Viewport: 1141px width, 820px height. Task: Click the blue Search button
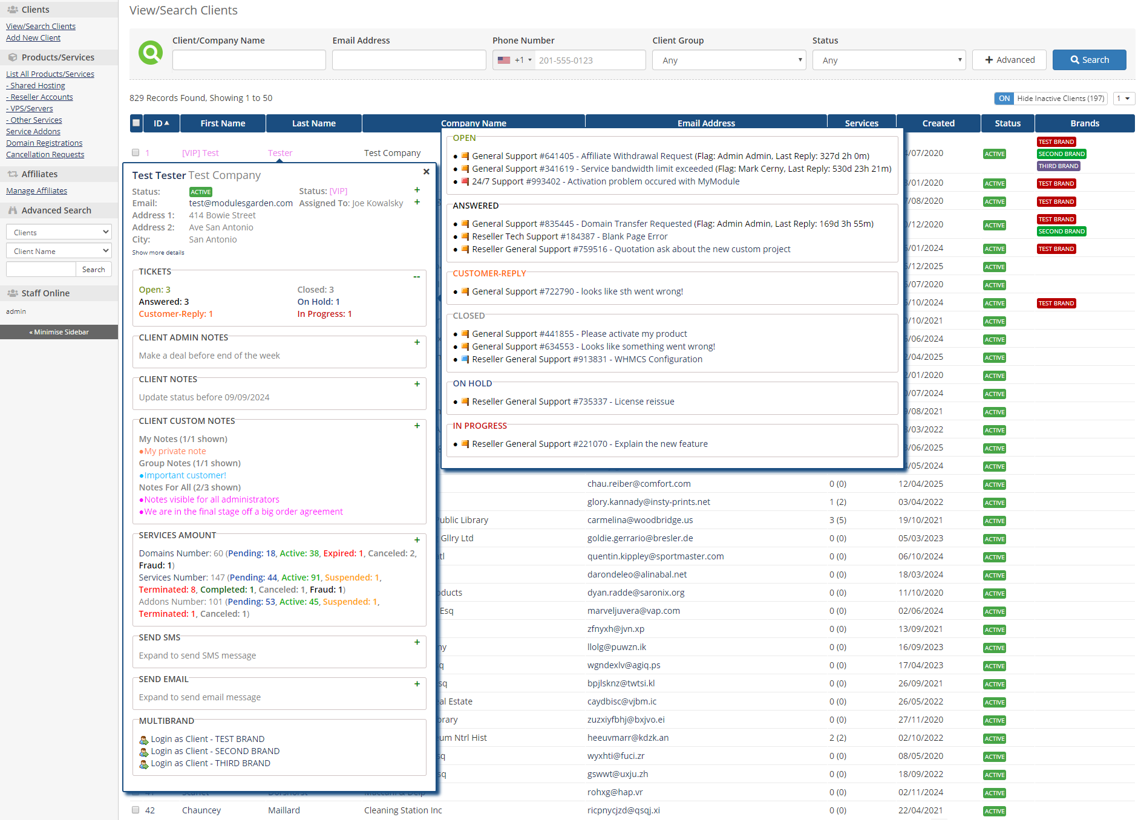pos(1089,60)
